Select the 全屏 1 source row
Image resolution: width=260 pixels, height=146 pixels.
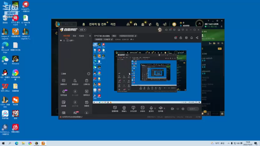[x=75, y=40]
